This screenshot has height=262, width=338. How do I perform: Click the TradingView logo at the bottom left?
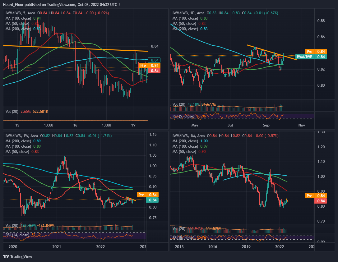tap(18, 256)
